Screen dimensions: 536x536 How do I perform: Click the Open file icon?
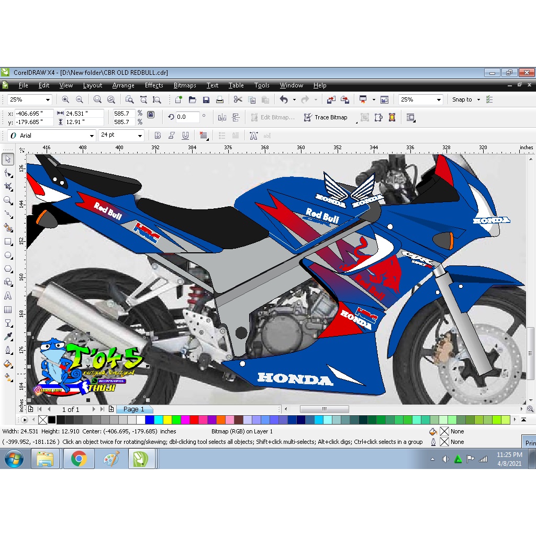point(193,99)
